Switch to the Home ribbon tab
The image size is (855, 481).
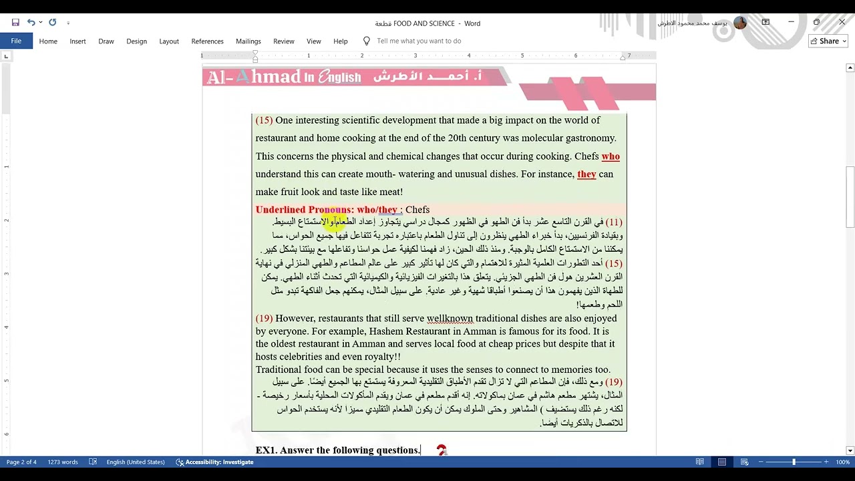[48, 41]
